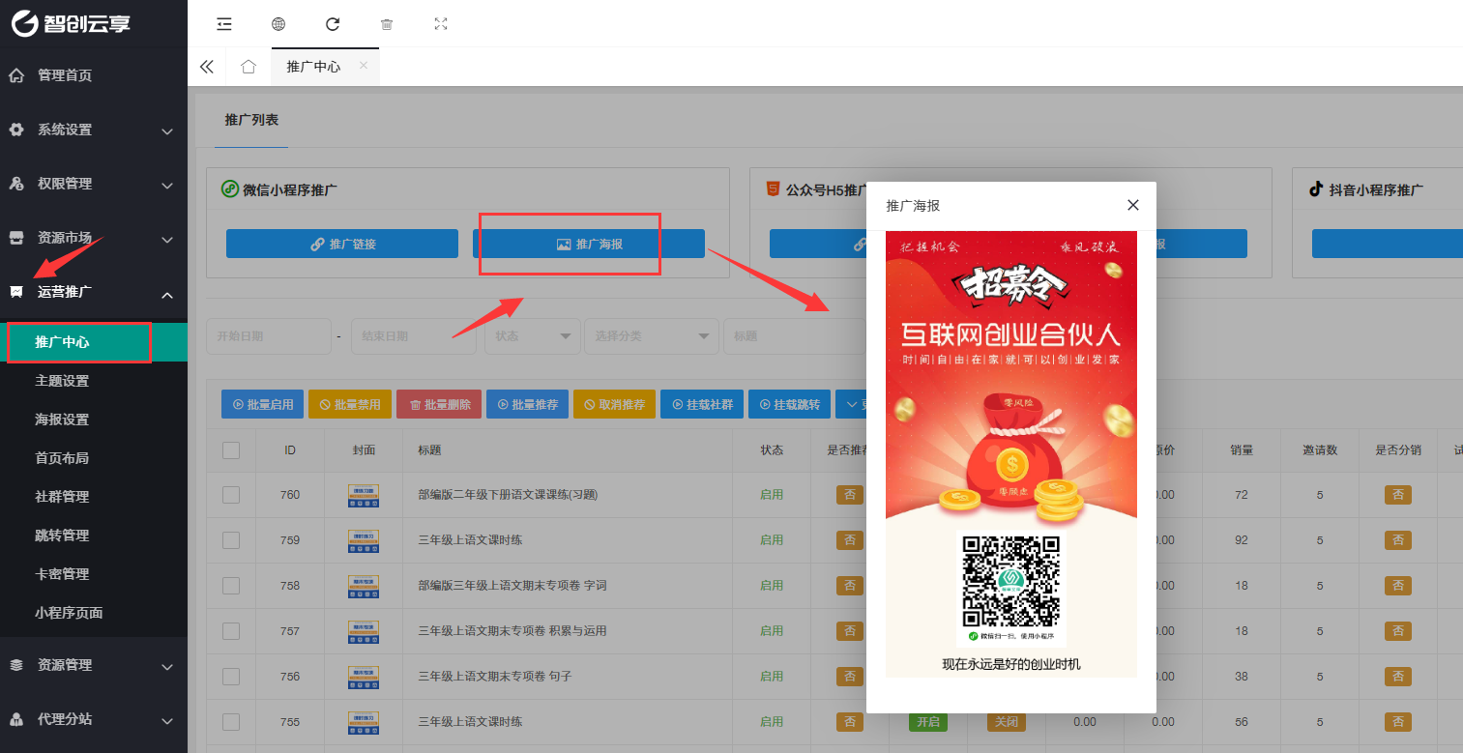Click title 三年级上语文期末专项卷 句子

(495, 677)
